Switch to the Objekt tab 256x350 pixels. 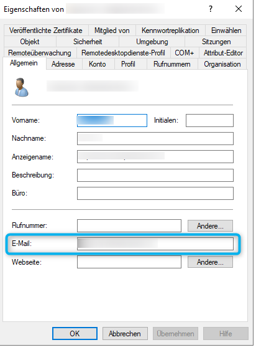(x=30, y=42)
